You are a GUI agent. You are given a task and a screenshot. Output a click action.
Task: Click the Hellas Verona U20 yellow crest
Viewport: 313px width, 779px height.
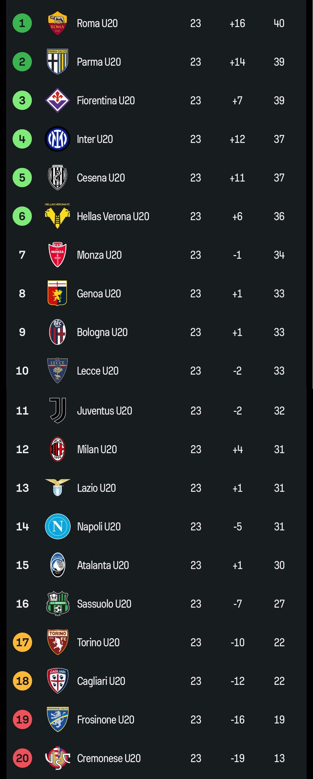click(x=58, y=216)
